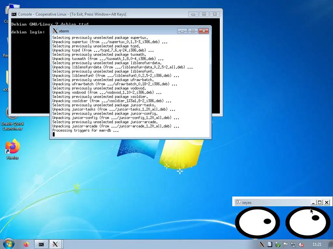Open the Windows Start menu orb

point(9,244)
